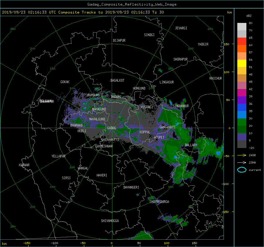Click the YADGIR city label
Image resolution: width=264 pixels, height=247 pixels.
[x=203, y=44]
